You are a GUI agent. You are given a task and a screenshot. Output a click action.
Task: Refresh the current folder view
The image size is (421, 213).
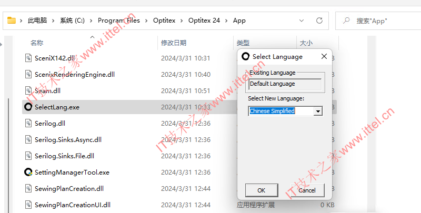pyautogui.click(x=319, y=21)
